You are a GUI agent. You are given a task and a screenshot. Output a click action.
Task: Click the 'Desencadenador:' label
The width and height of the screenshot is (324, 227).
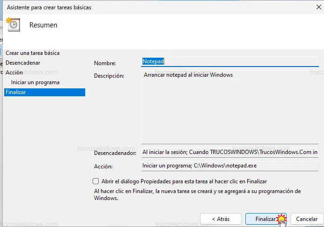click(x=115, y=153)
